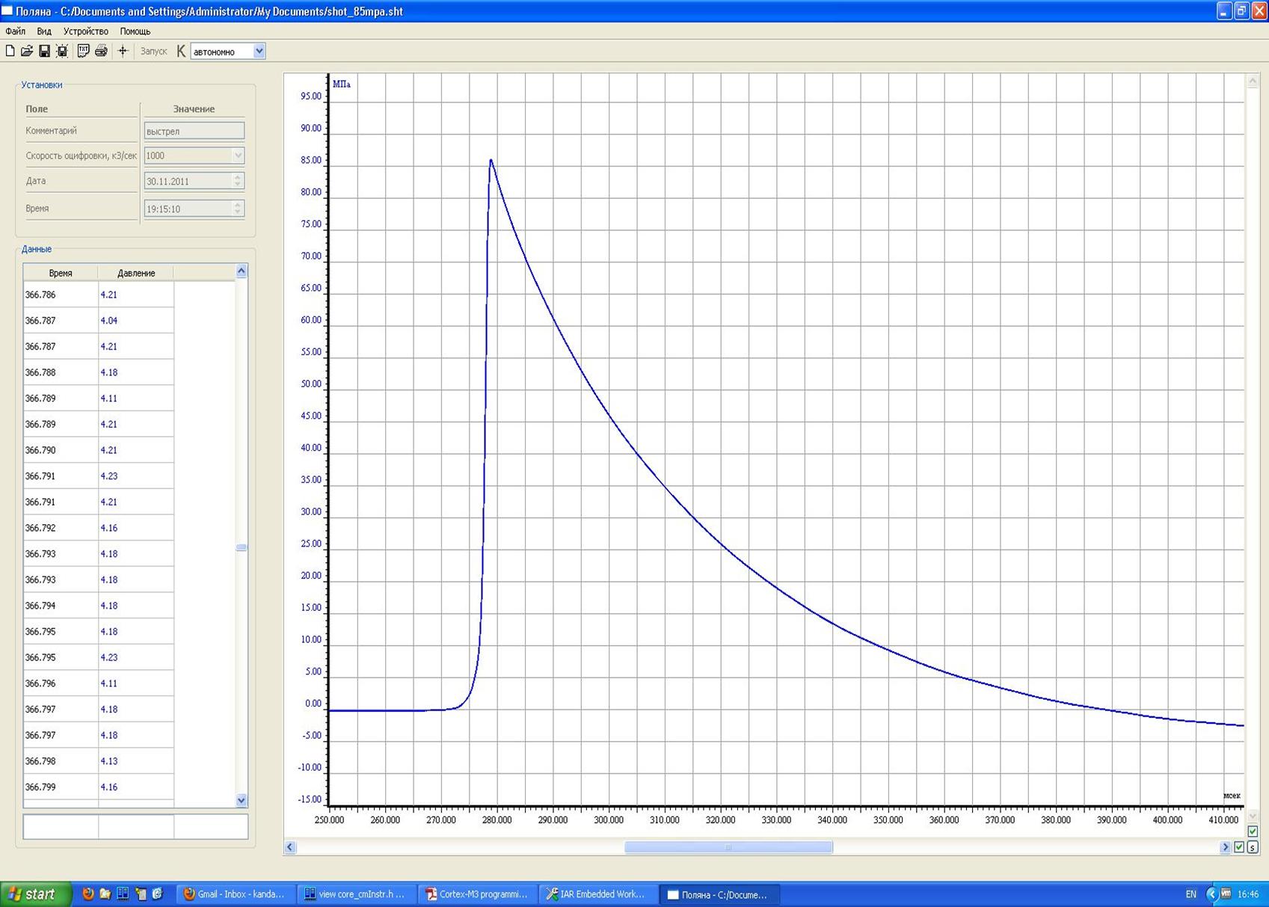The width and height of the screenshot is (1269, 907).
Task: Click the Поляна taskbar button
Action: [719, 894]
